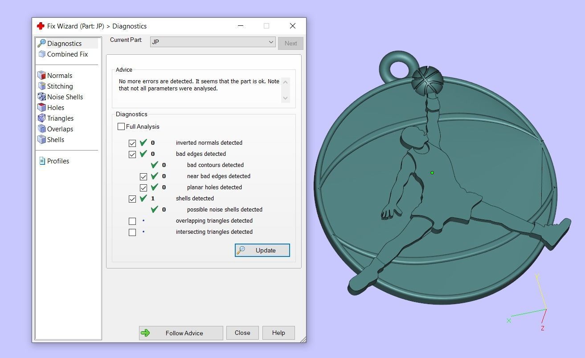
Task: Click 'possible noise shells detected' text
Action: coord(225,209)
